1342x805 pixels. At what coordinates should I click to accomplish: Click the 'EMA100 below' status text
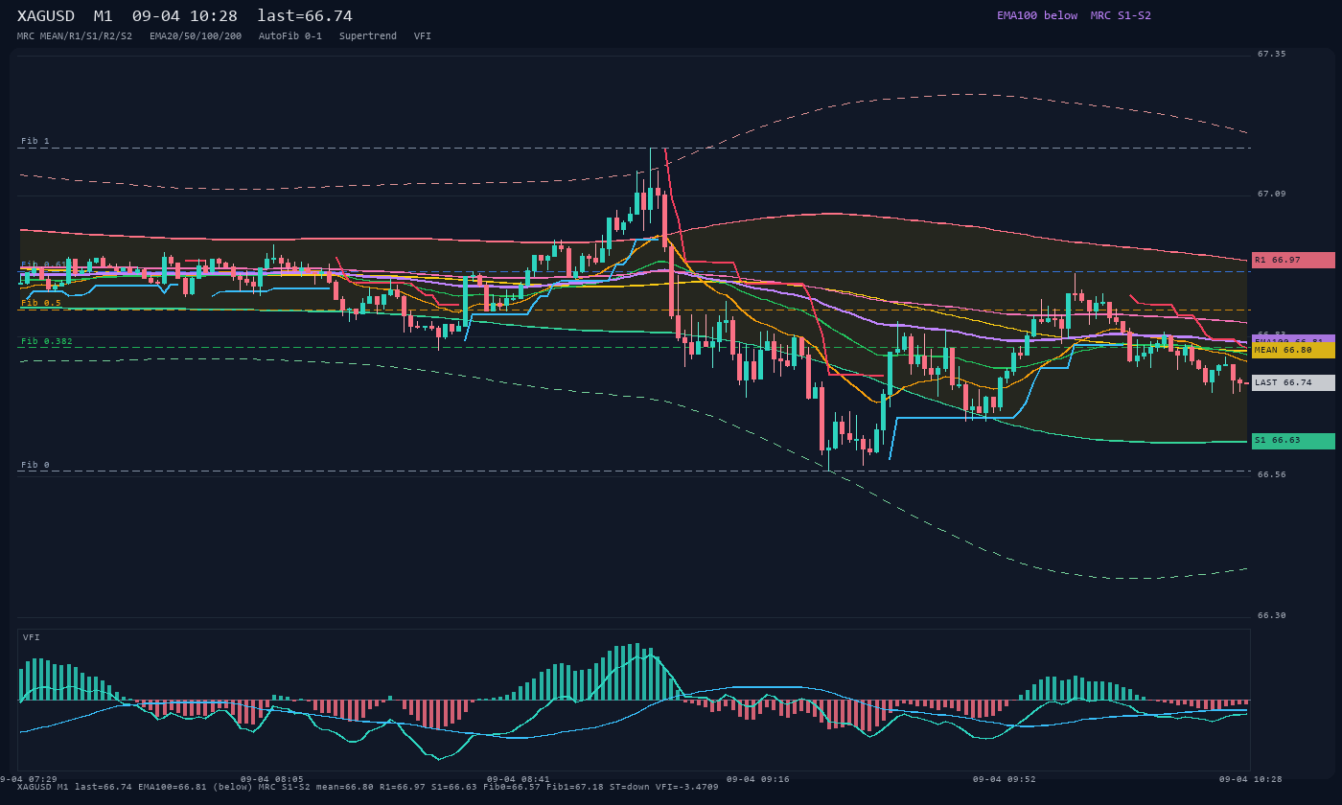click(x=1037, y=15)
